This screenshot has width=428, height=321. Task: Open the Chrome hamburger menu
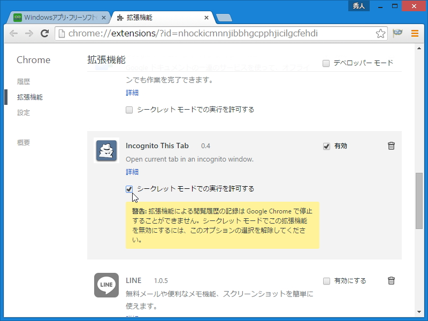pyautogui.click(x=415, y=33)
